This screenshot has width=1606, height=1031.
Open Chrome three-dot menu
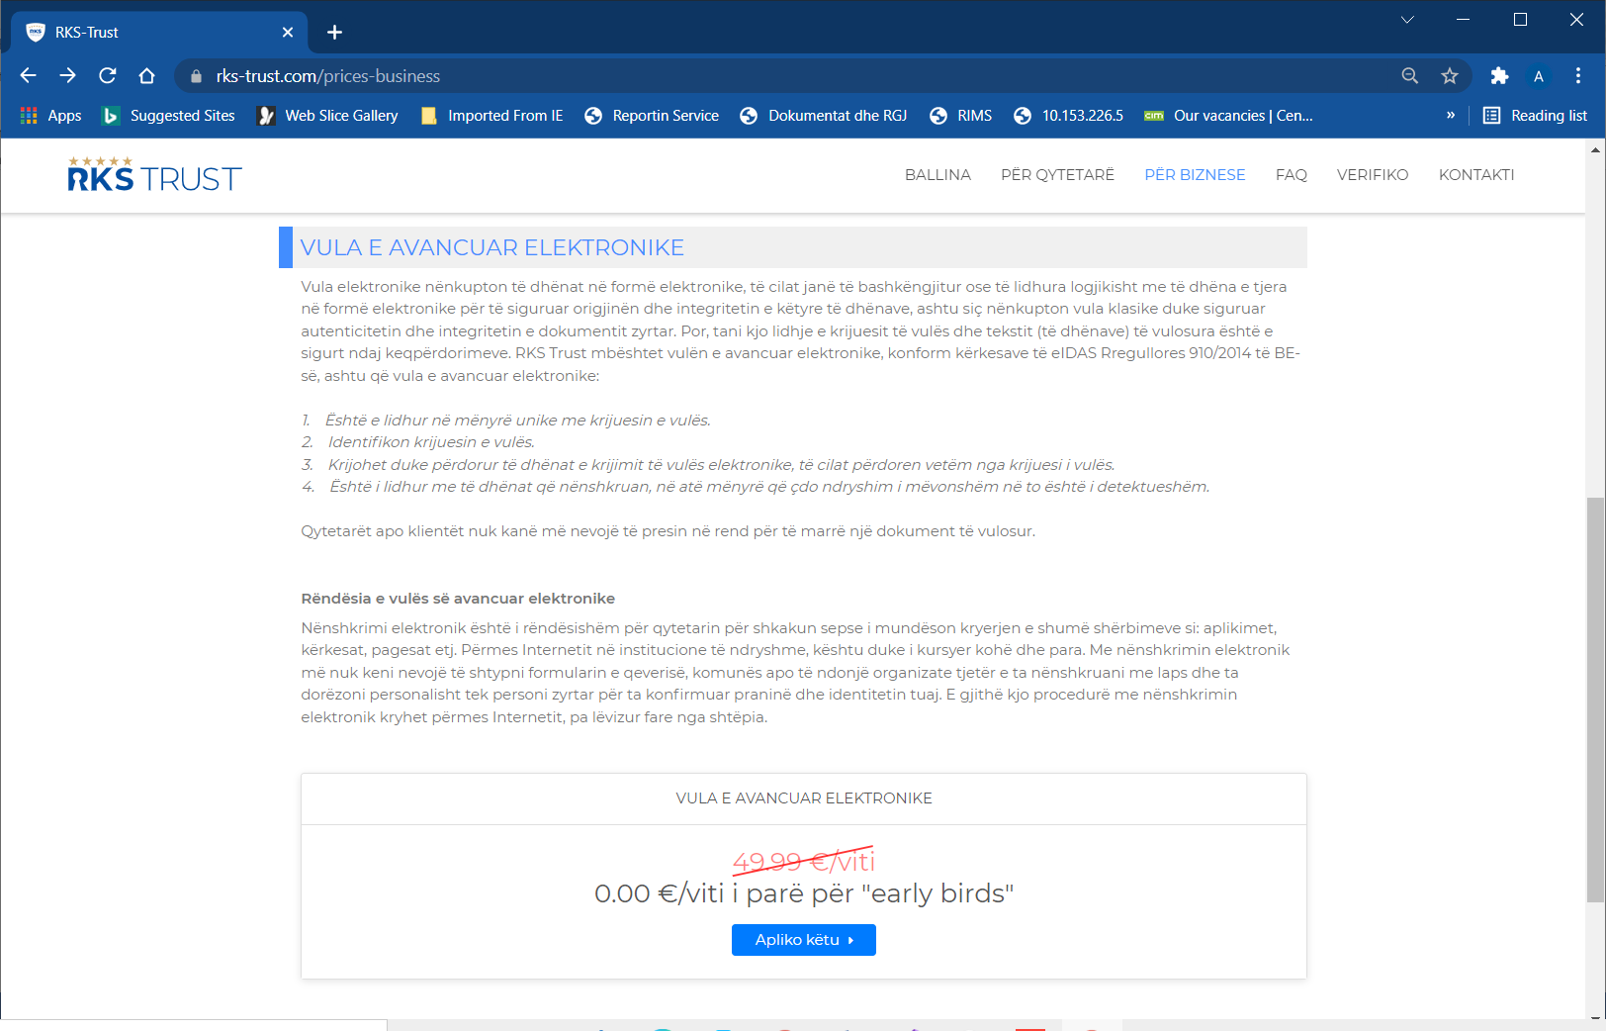pyautogui.click(x=1578, y=76)
